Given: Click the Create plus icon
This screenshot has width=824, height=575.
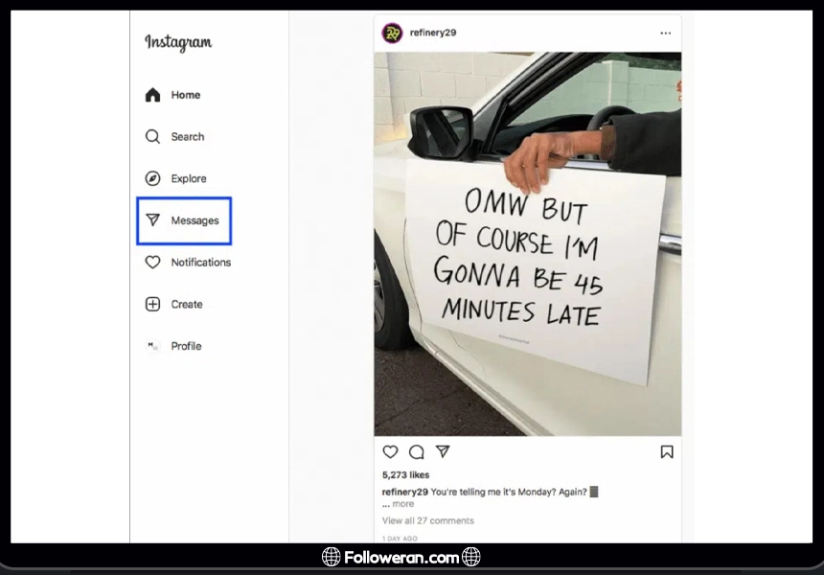Looking at the screenshot, I should point(153,304).
